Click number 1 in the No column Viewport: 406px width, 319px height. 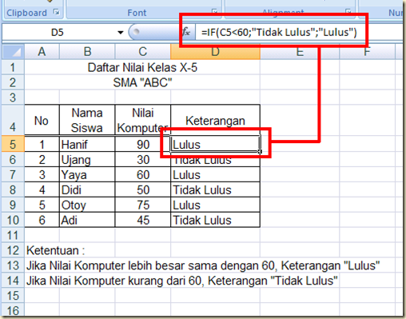coord(42,145)
